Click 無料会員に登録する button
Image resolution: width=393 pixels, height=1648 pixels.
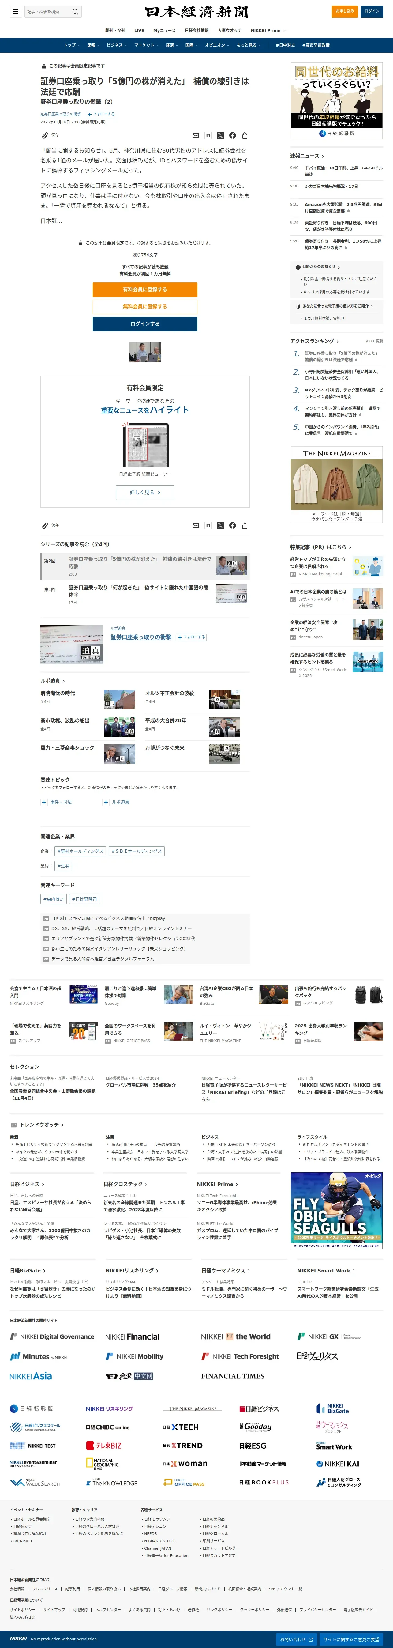click(145, 306)
